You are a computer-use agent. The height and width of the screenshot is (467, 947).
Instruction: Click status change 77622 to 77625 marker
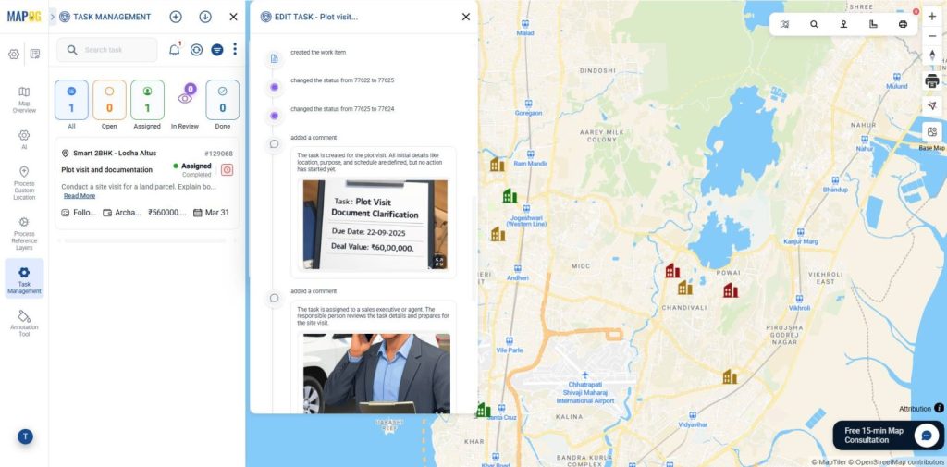274,87
